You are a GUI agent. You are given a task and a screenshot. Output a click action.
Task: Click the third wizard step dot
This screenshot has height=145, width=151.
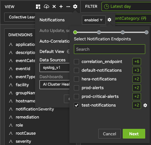click(x=123, y=32)
